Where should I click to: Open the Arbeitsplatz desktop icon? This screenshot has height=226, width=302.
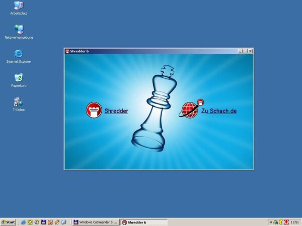pyautogui.click(x=19, y=7)
